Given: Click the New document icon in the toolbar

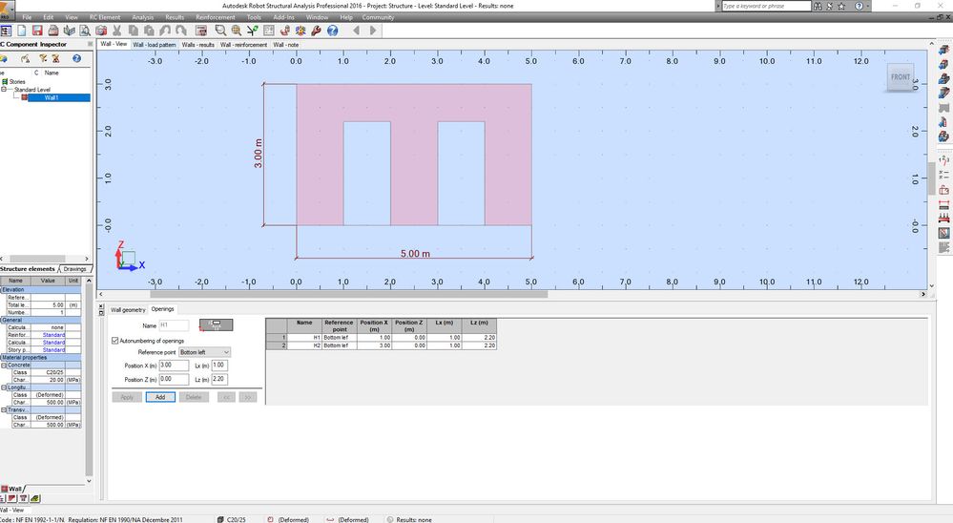Looking at the screenshot, I should [x=22, y=31].
